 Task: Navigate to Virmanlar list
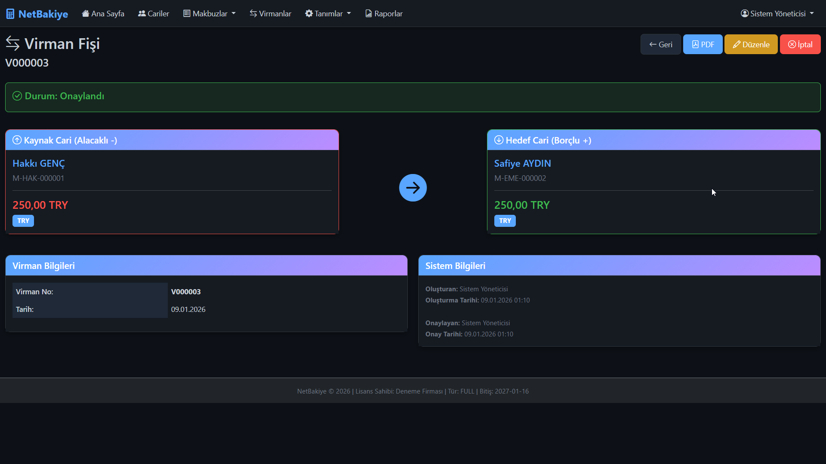(270, 14)
